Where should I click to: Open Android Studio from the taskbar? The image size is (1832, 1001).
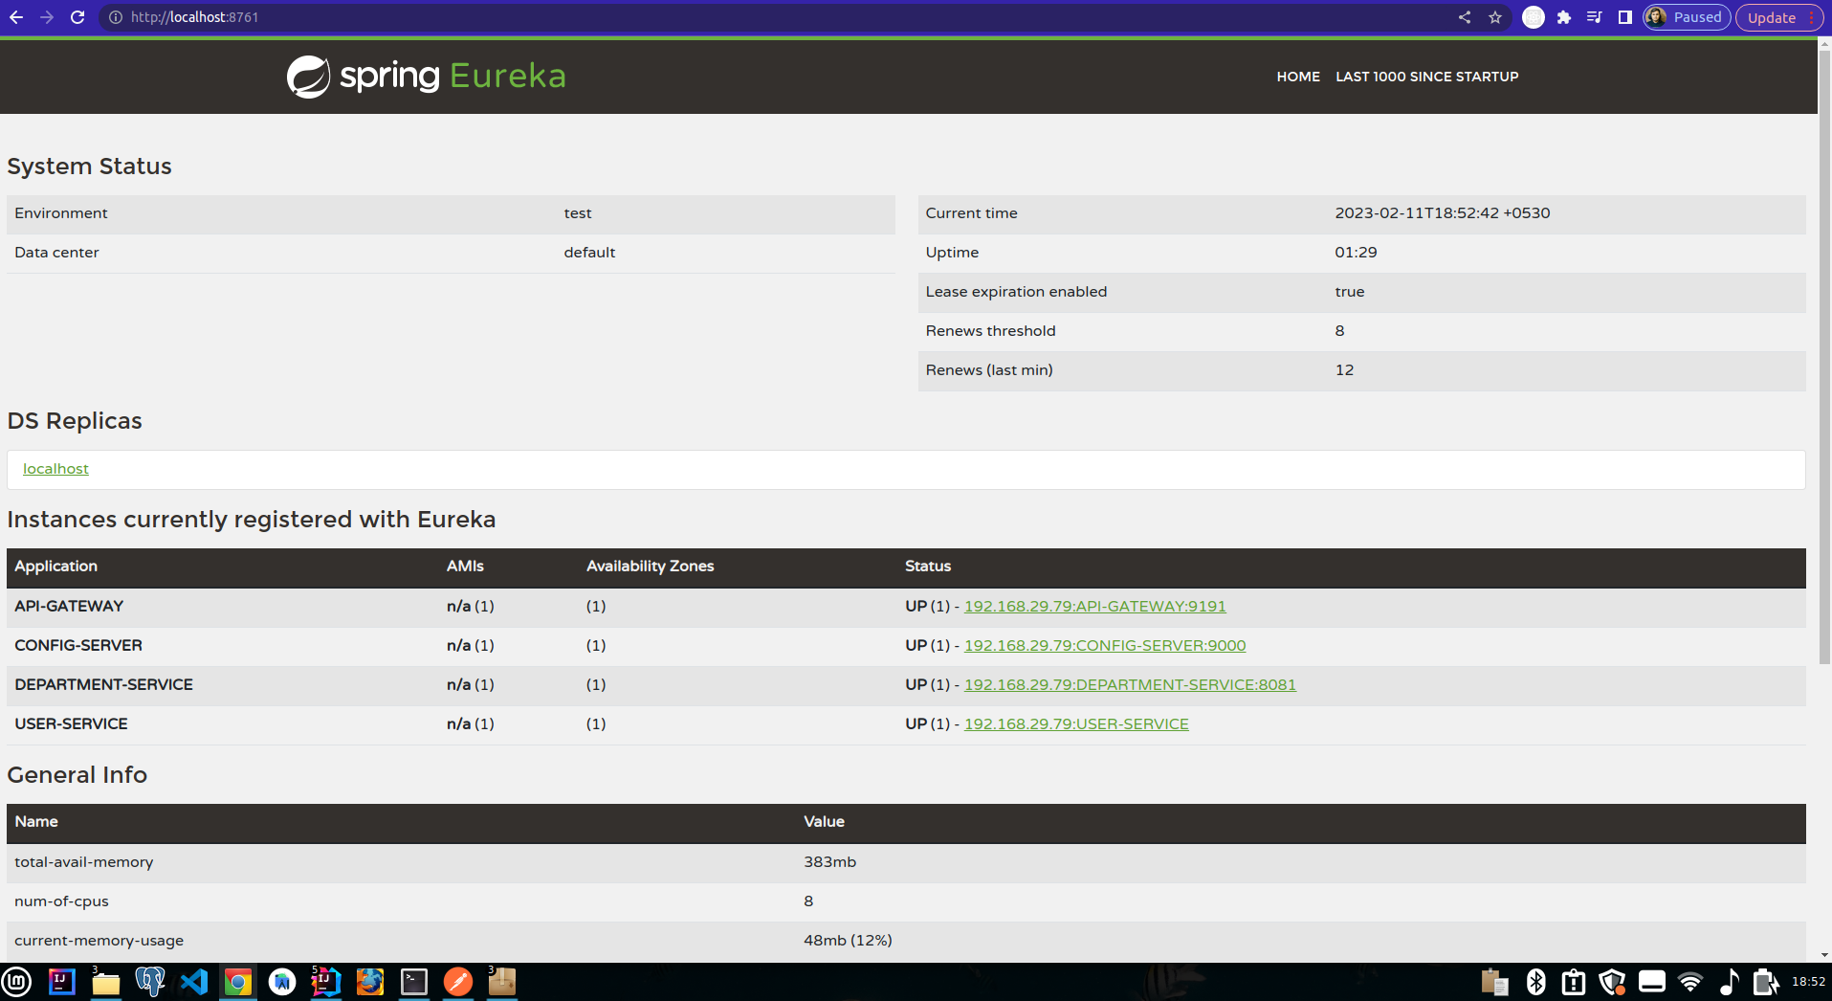282,982
